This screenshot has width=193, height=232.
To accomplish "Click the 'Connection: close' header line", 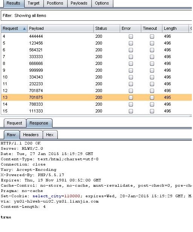I will 23,164.
